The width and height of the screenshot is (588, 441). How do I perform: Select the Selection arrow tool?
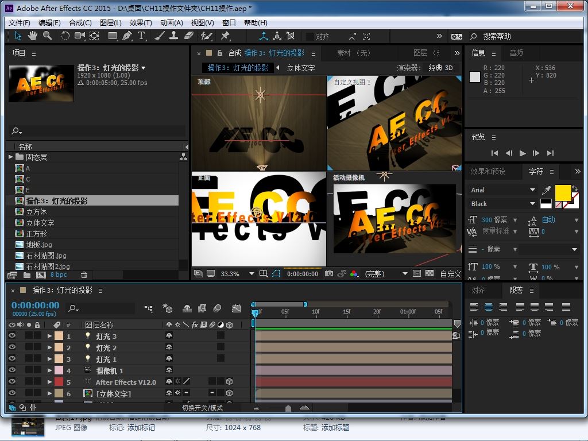[18, 36]
